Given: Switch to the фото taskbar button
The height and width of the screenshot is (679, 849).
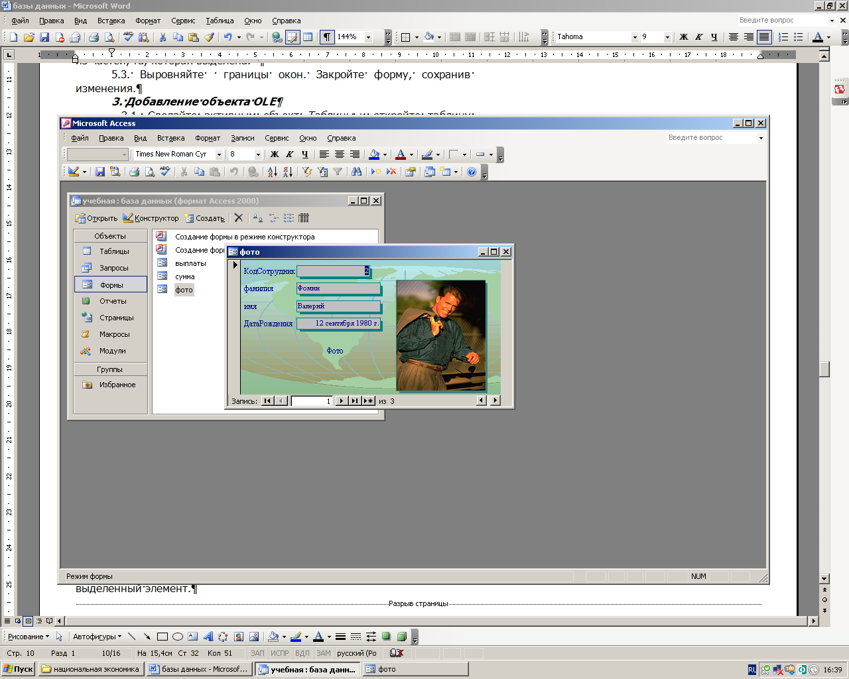Looking at the screenshot, I should tap(415, 669).
